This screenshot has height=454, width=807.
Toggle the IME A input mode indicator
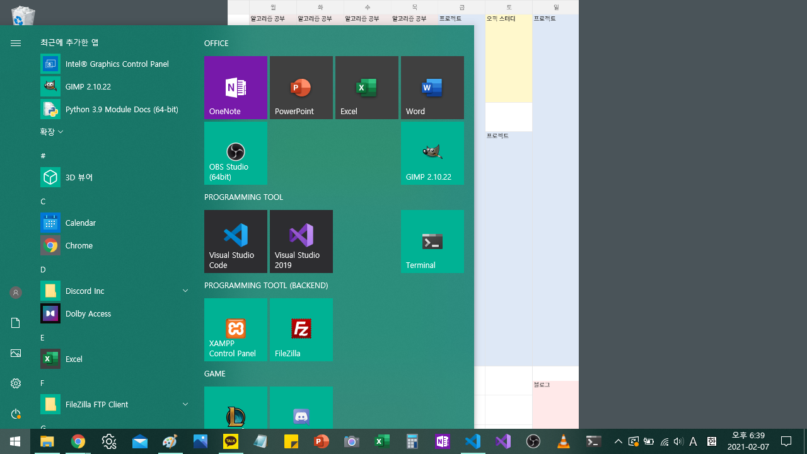[693, 441]
